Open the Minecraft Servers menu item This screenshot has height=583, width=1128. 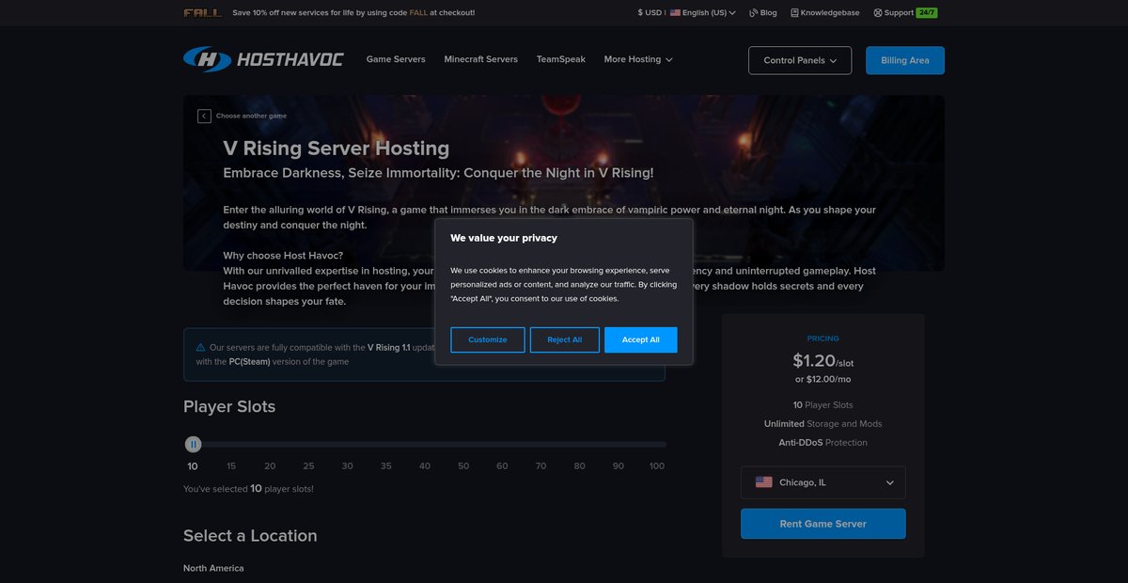480,59
